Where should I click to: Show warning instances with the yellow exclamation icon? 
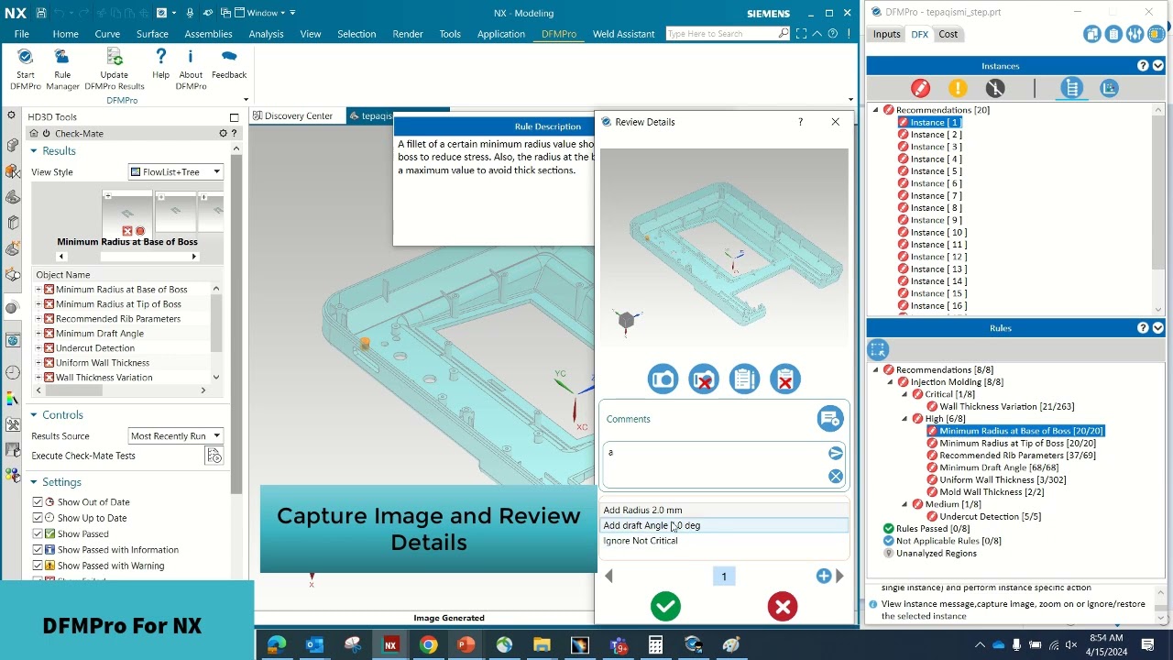click(958, 88)
